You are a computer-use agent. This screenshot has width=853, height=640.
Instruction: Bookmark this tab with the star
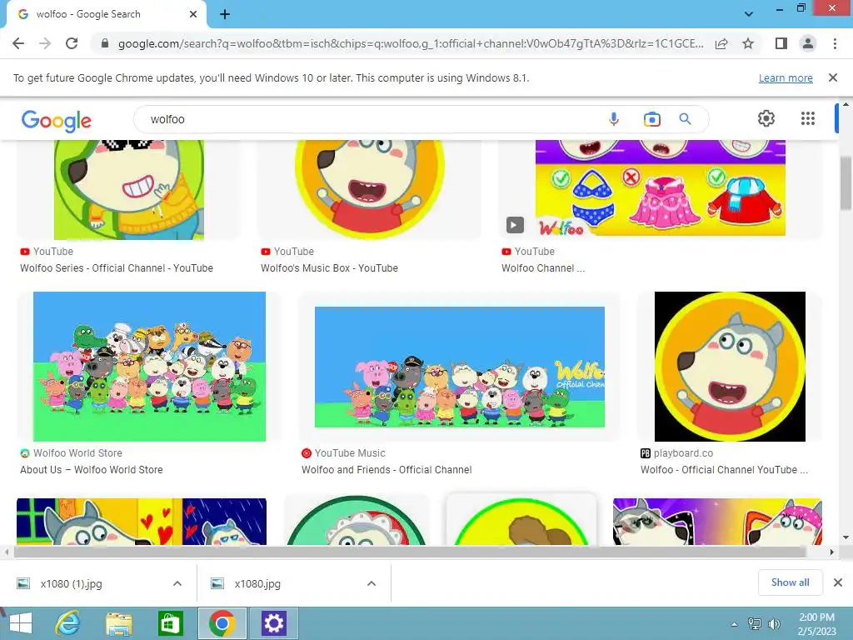[748, 43]
